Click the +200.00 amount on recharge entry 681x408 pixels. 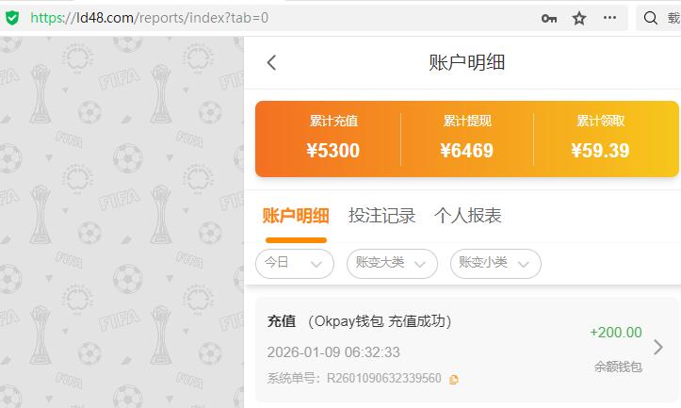[x=616, y=333]
